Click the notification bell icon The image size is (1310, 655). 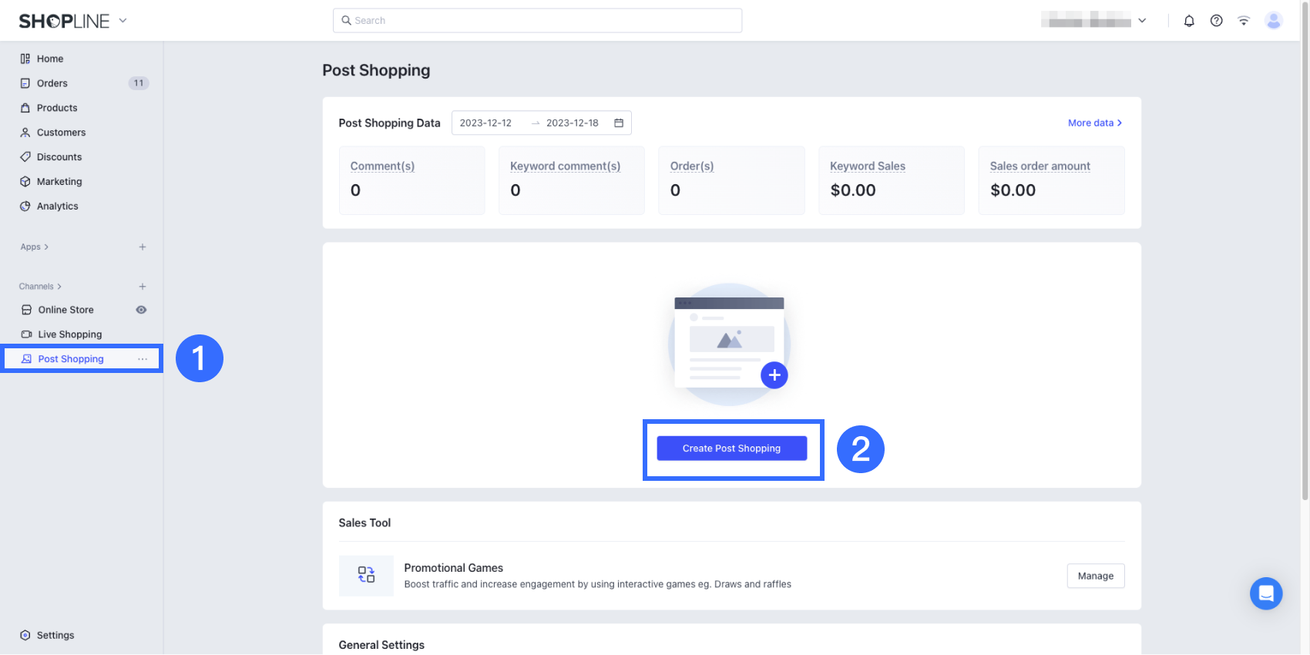pyautogui.click(x=1189, y=21)
